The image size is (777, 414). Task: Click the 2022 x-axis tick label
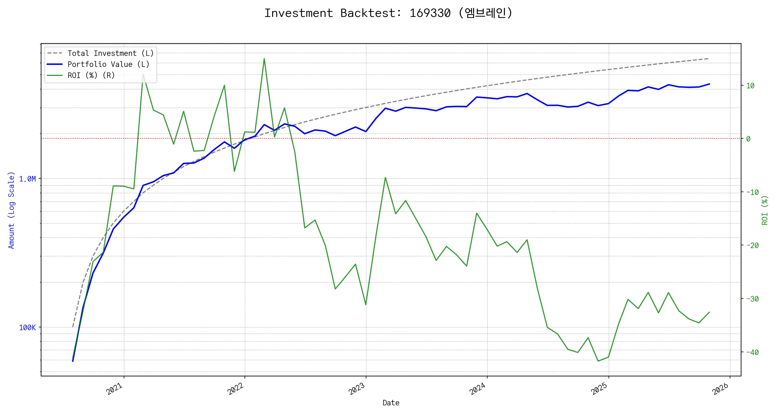tap(236, 389)
